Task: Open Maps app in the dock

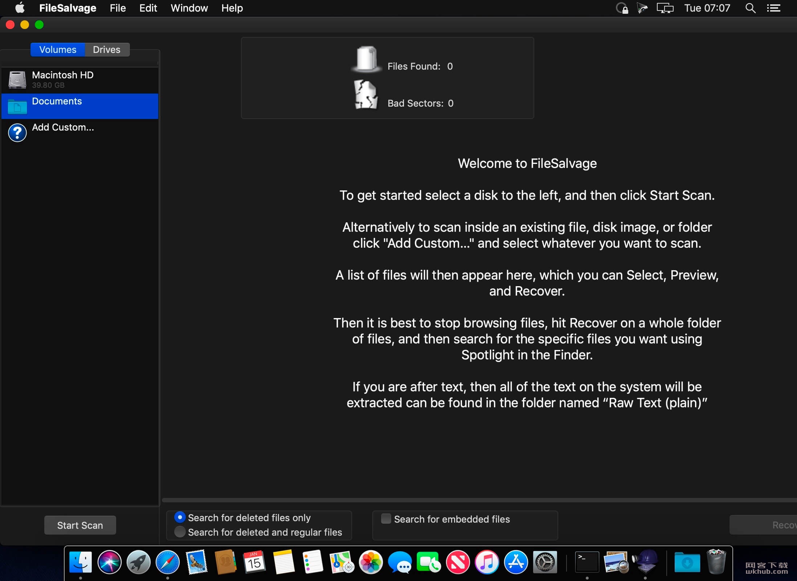Action: point(342,562)
